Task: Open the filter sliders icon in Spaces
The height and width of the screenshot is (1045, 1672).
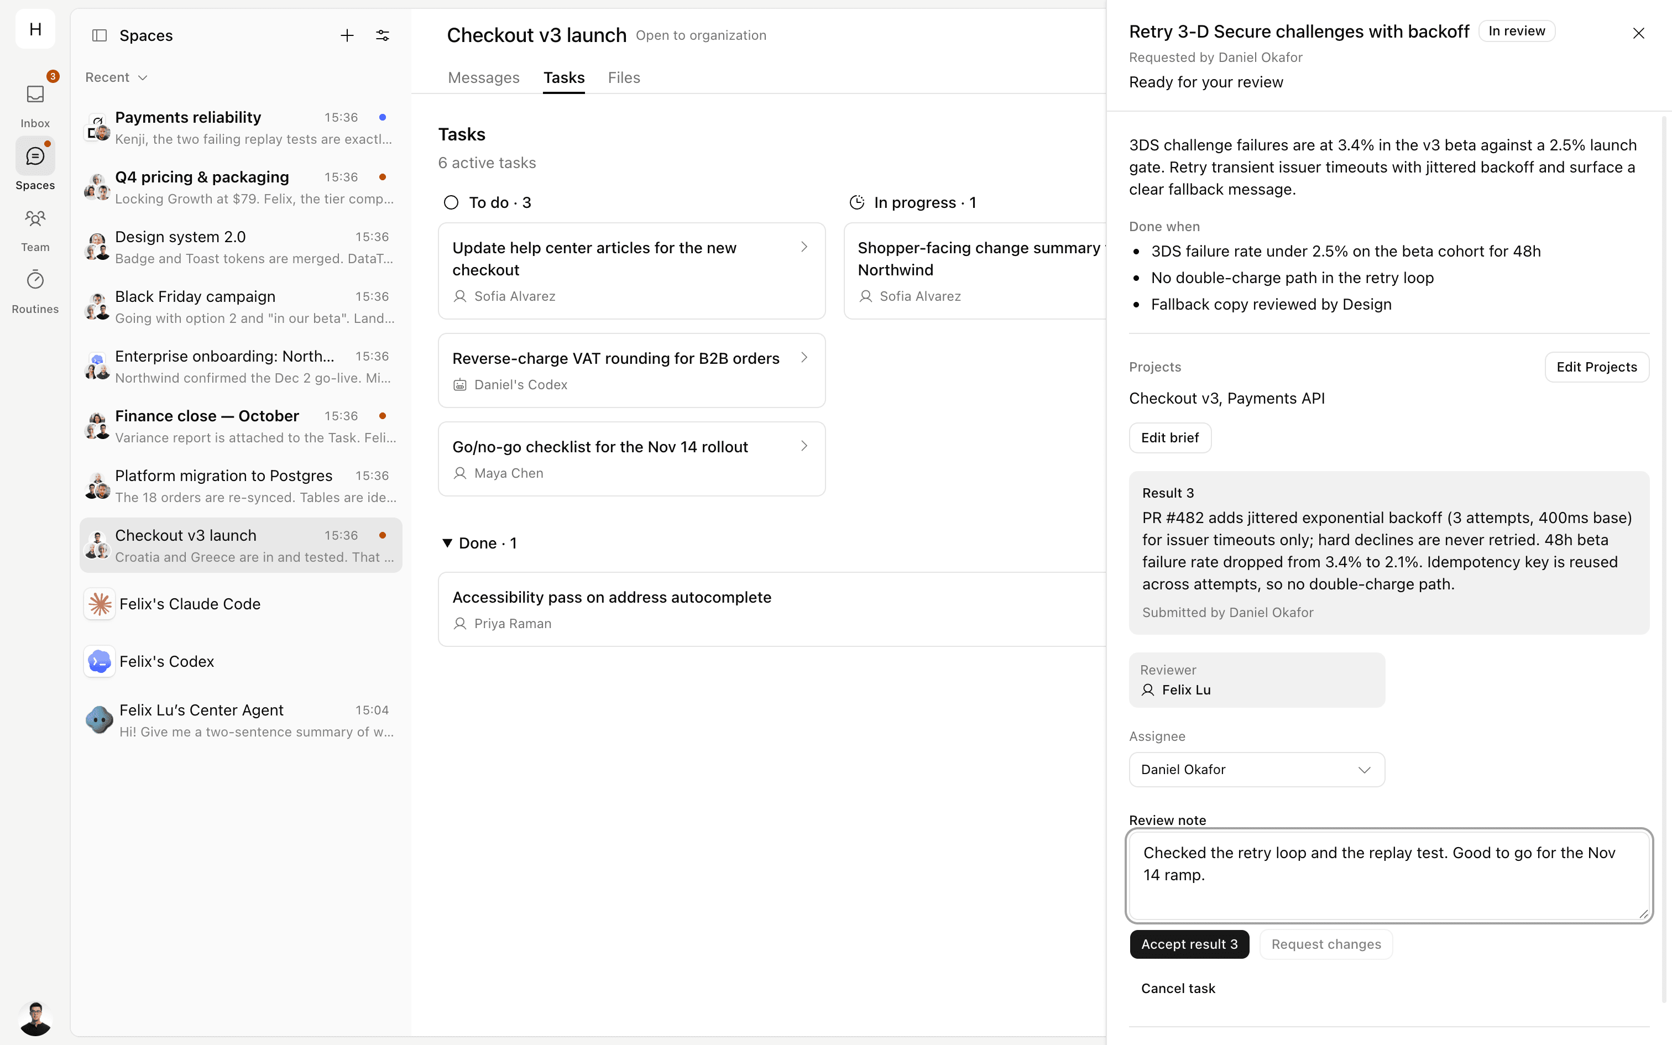Action: click(x=383, y=35)
